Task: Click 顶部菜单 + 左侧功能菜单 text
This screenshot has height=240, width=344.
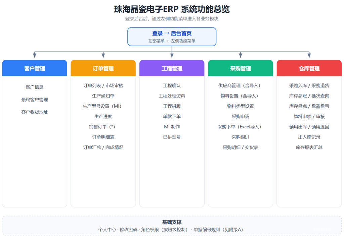Action: point(172,41)
